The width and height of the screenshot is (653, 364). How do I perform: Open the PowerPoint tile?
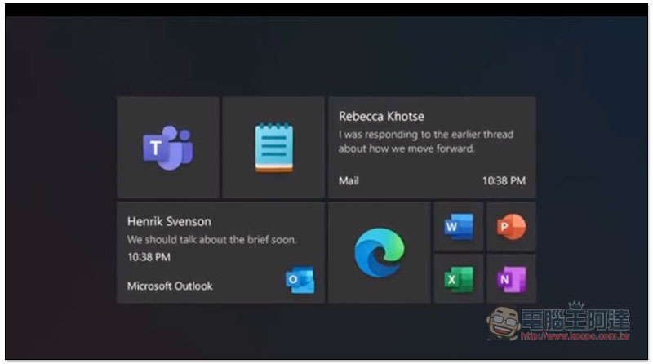(511, 227)
